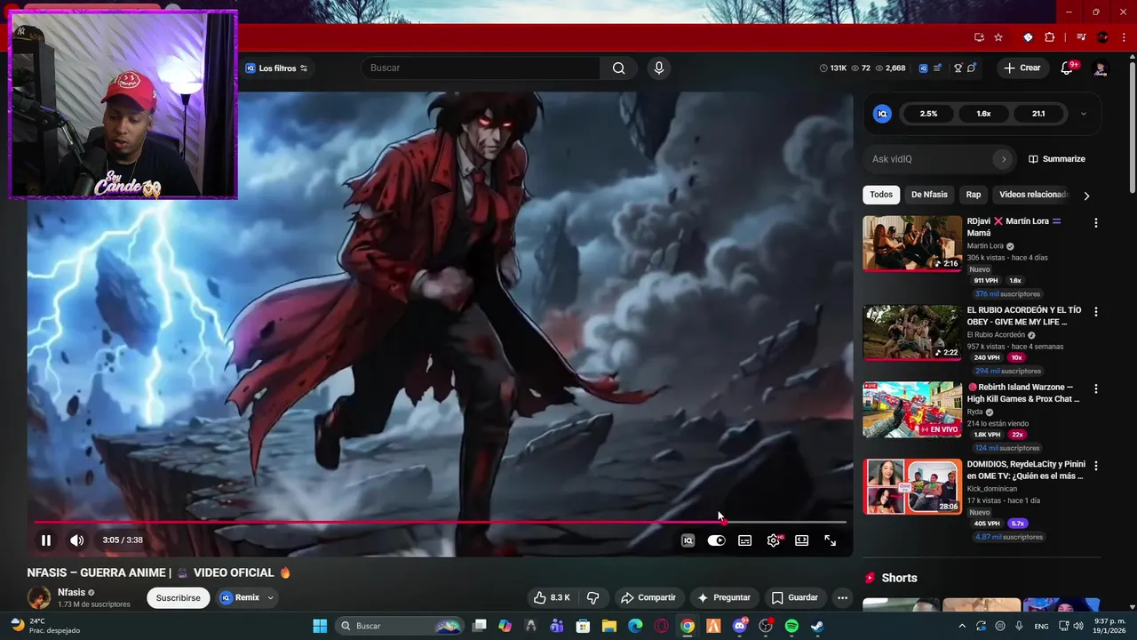Screen dimensions: 1137x640
Task: Open RDjavi Martin Lora Mamá video thumbnail
Action: coord(912,243)
